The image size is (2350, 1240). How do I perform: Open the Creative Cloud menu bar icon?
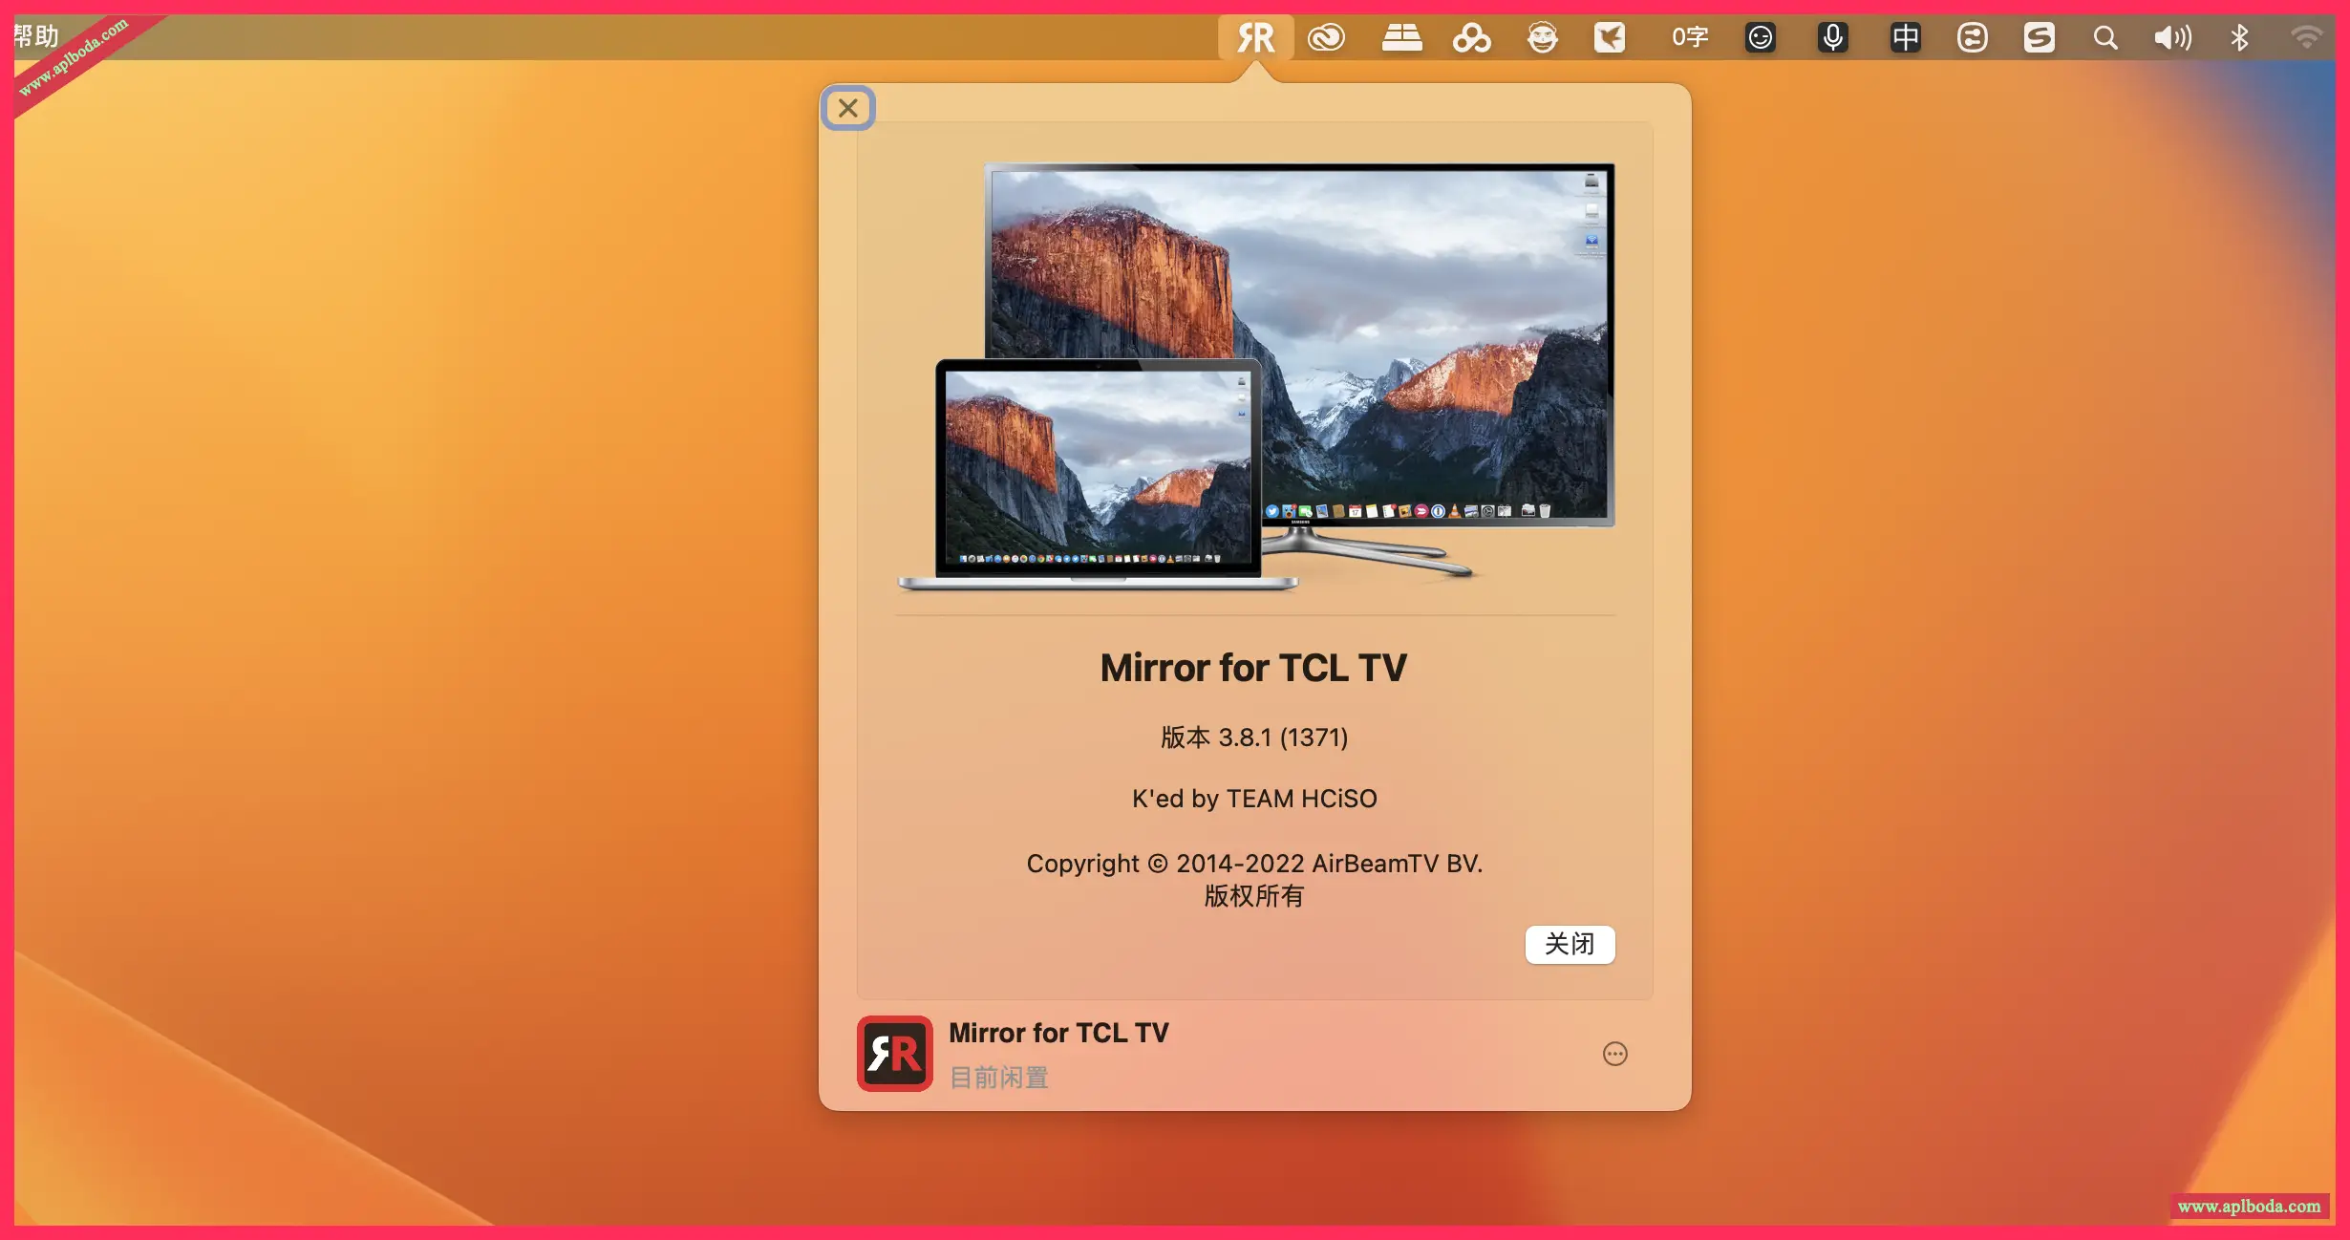coord(1326,37)
